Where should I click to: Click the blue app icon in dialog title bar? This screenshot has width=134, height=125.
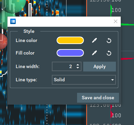point(13,21)
